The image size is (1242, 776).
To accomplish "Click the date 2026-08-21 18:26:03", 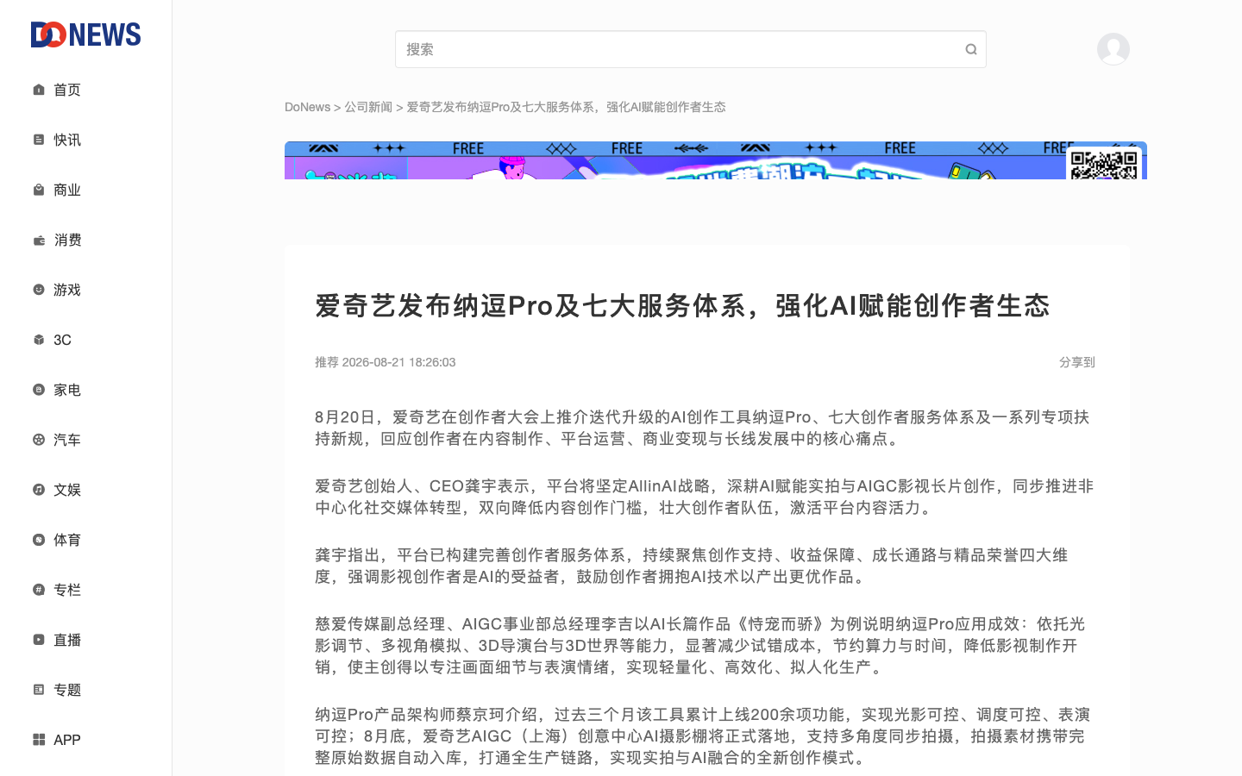I will 398,362.
